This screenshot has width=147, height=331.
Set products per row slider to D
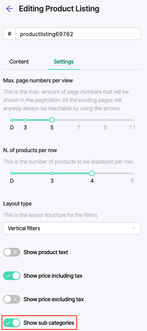12,173
